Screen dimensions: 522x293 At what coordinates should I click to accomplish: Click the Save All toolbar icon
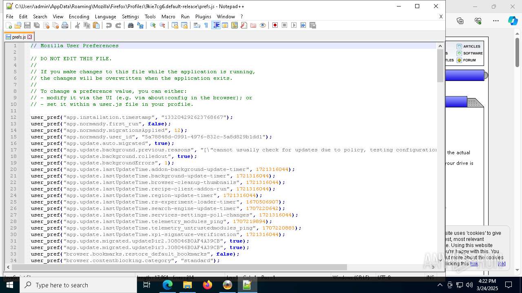coord(37,25)
